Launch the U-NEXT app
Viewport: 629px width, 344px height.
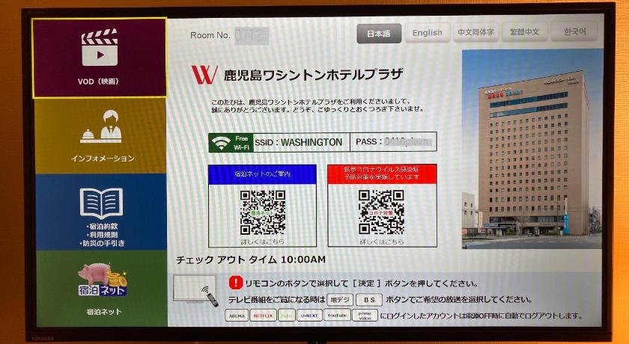pyautogui.click(x=310, y=316)
